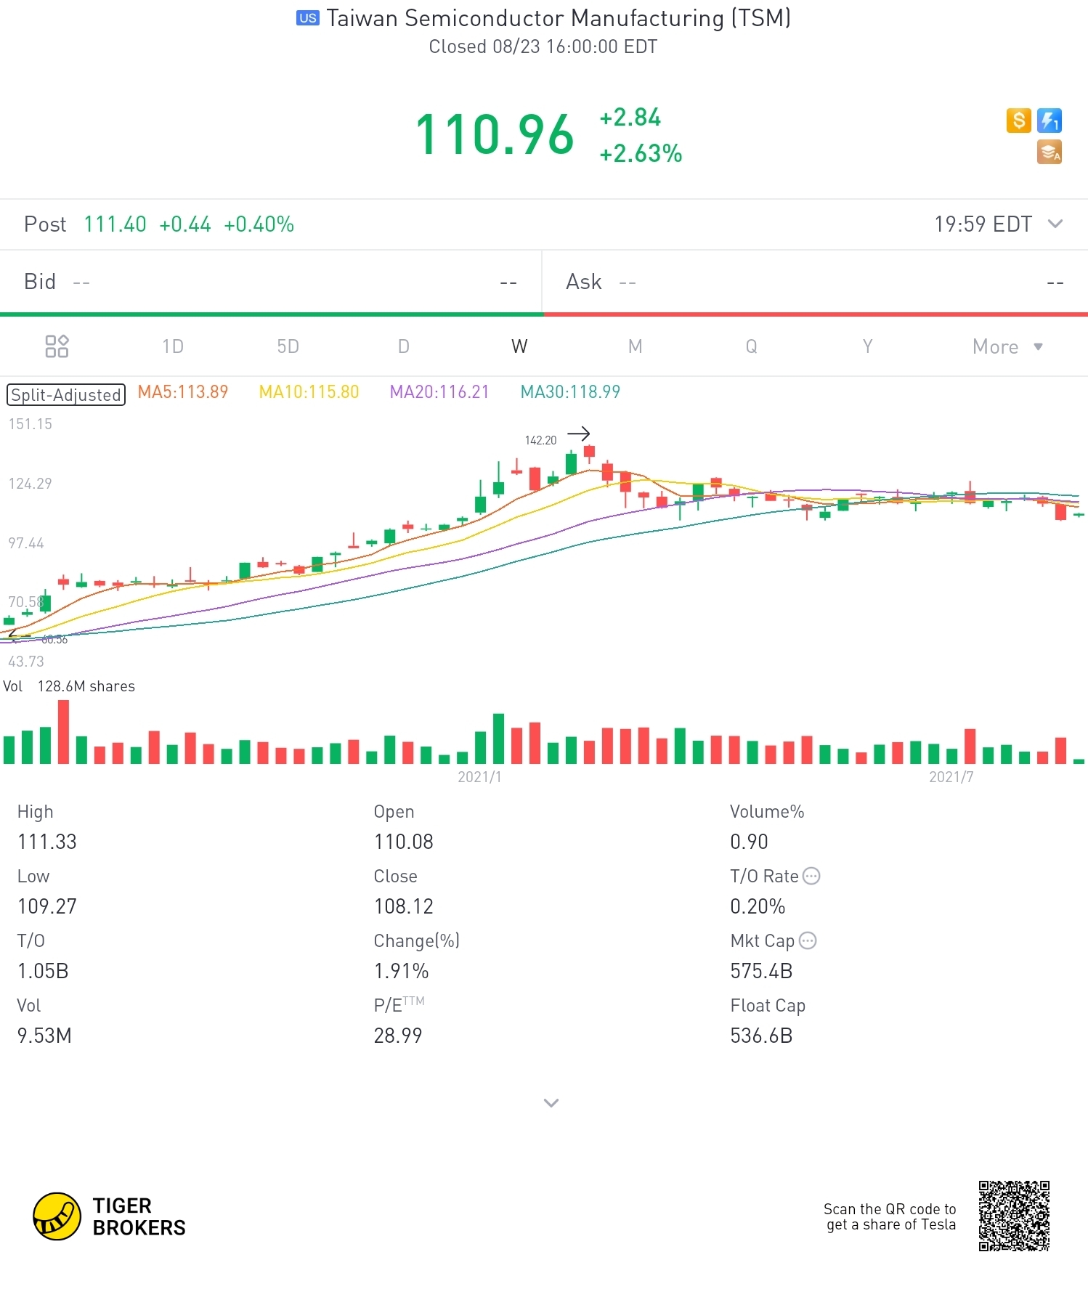The image size is (1088, 1305).
Task: Tap the MA20:116.21 indicator label
Action: (x=439, y=392)
